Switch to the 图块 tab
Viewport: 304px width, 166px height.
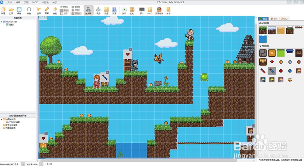tap(263, 19)
